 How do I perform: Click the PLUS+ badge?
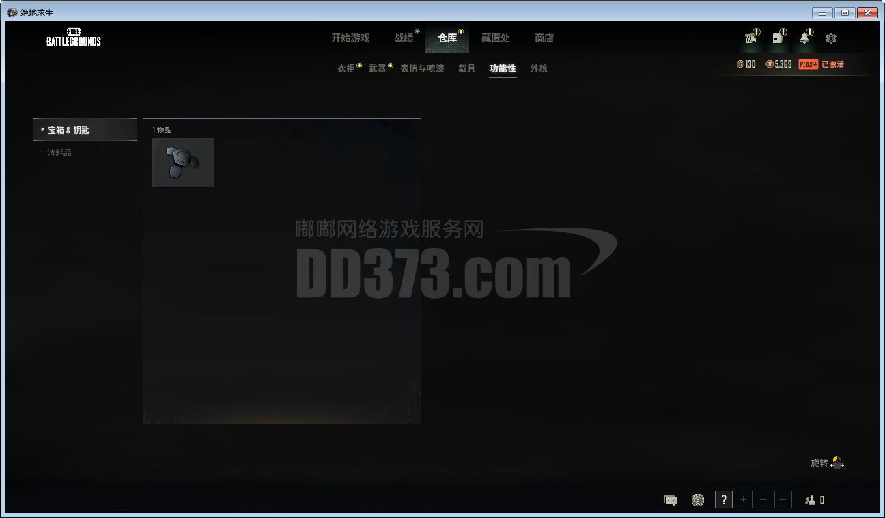coord(809,64)
